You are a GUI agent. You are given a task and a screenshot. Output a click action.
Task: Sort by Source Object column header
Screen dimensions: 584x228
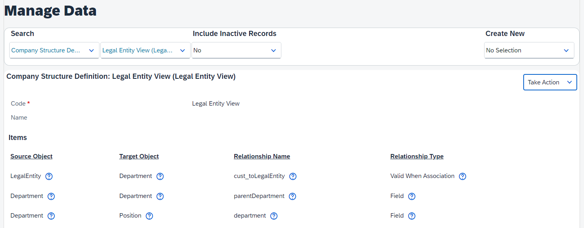tap(32, 156)
